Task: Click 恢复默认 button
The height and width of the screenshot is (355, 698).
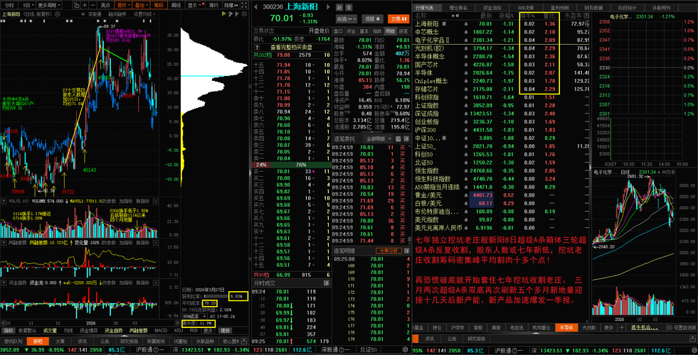Action: pos(27,331)
